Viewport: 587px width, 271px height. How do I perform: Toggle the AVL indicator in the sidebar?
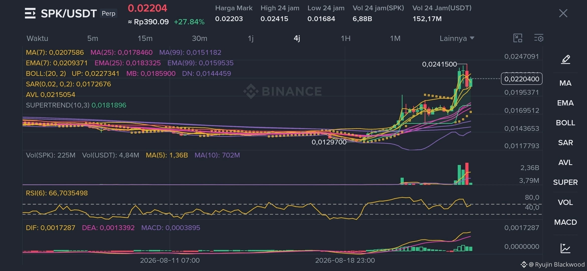(565, 162)
